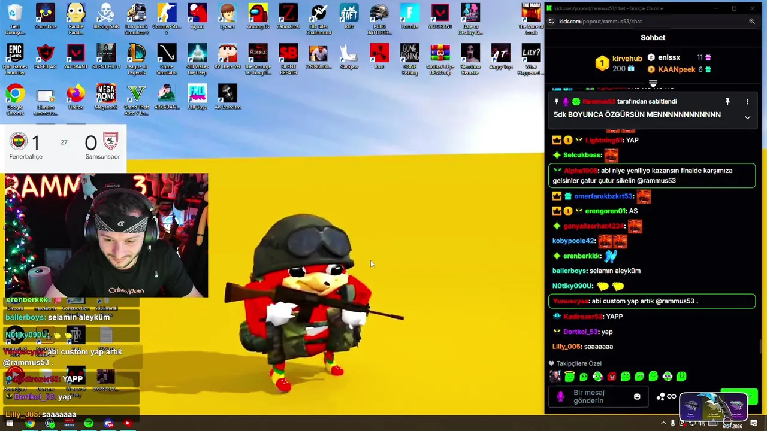Launch the Lycans desktop shortcut
Viewport: 767px width, 431px height.
pos(227,17)
